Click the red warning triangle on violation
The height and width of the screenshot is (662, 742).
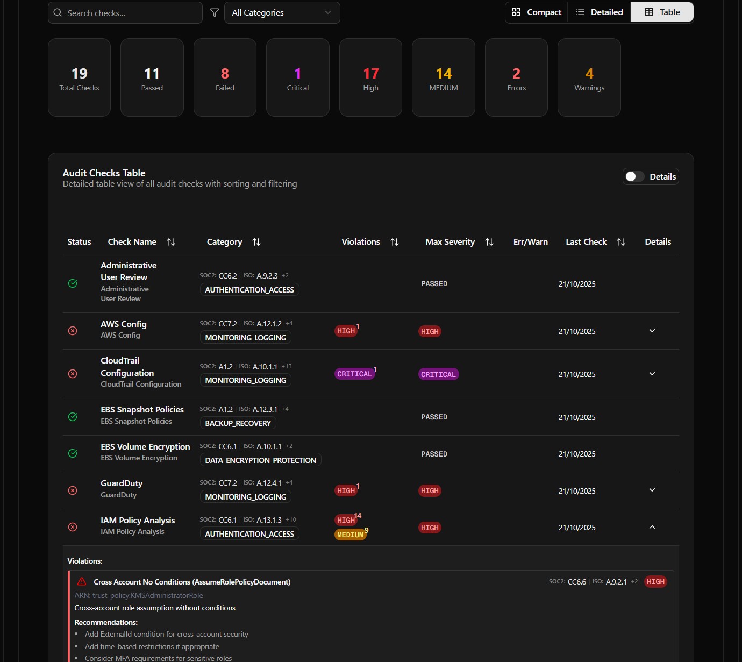click(82, 581)
